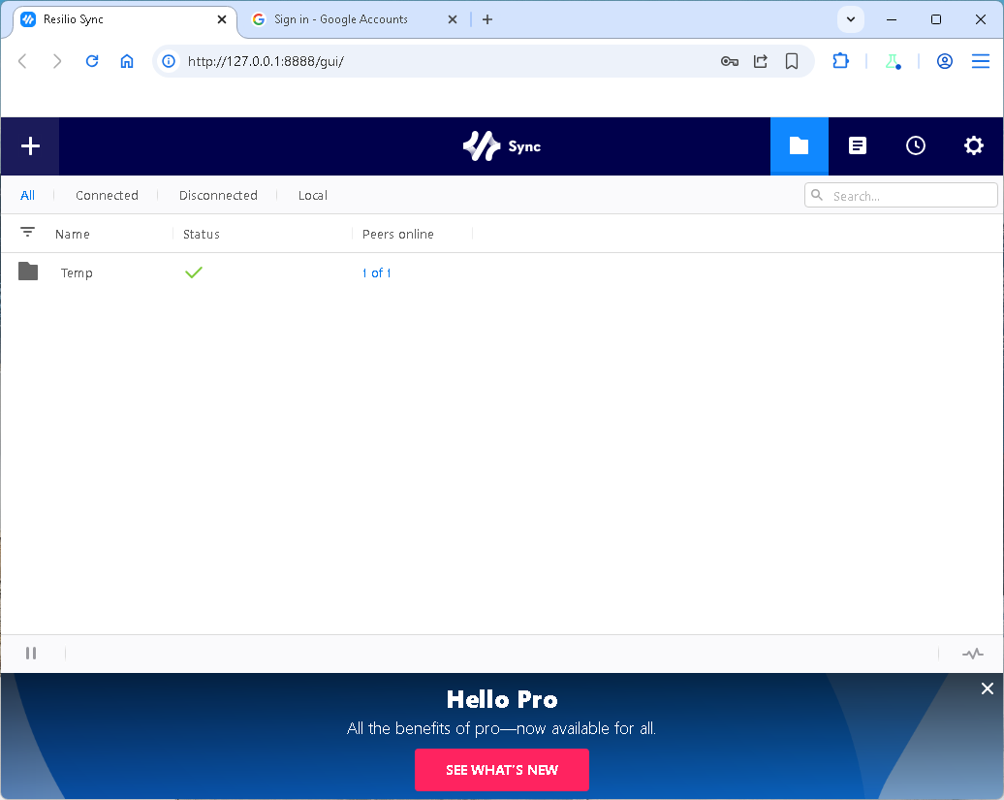The width and height of the screenshot is (1004, 800).
Task: Click the Sync logo in header
Action: [501, 146]
